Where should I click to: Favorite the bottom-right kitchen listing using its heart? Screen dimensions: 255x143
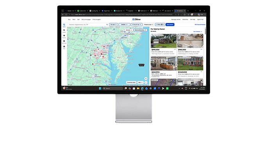pyautogui.click(x=202, y=80)
